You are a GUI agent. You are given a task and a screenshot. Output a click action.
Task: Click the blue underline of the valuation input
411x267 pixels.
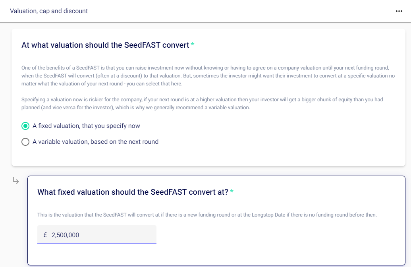(97, 243)
